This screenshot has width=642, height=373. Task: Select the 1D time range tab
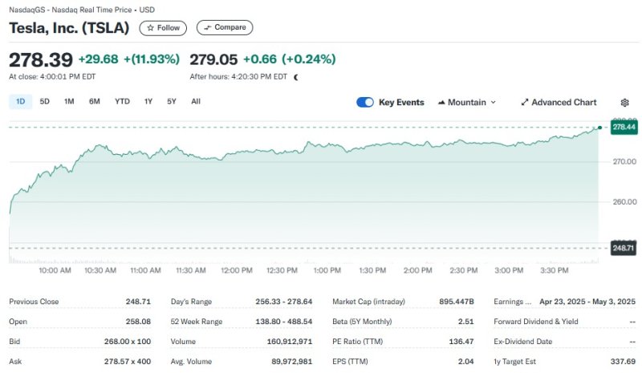click(20, 102)
